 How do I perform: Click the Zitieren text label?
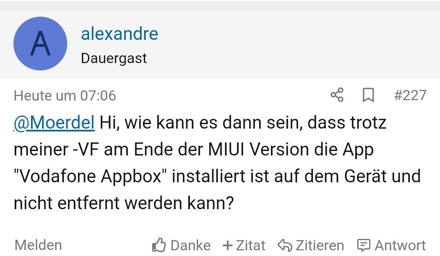pyautogui.click(x=320, y=245)
